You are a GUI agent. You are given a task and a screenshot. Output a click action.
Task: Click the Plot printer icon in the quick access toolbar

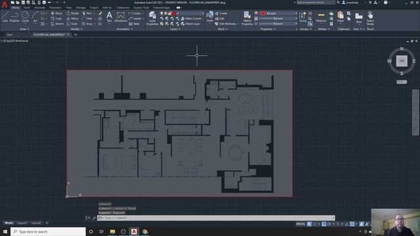[x=44, y=3]
